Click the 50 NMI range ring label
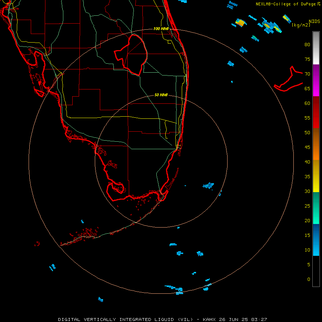322x322 pixels. pos(161,95)
